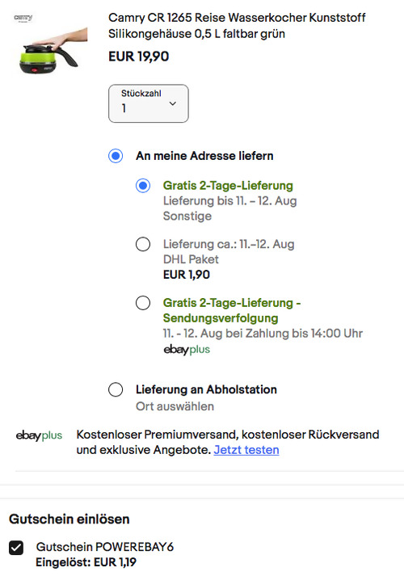Click the 'DHL Paket' shipping label
The height and width of the screenshot is (580, 404).
191,259
